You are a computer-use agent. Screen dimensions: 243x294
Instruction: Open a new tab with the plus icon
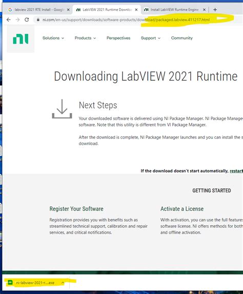pos(215,10)
